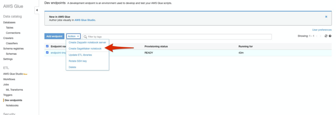Open Notebooks in the sidebar
The width and height of the screenshot is (336, 115).
(12, 105)
